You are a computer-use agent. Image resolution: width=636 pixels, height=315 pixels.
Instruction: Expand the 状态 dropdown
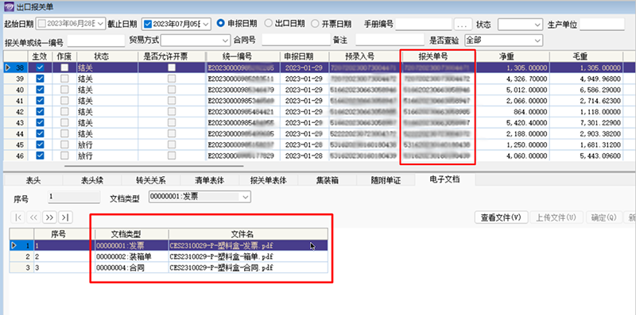click(x=521, y=25)
